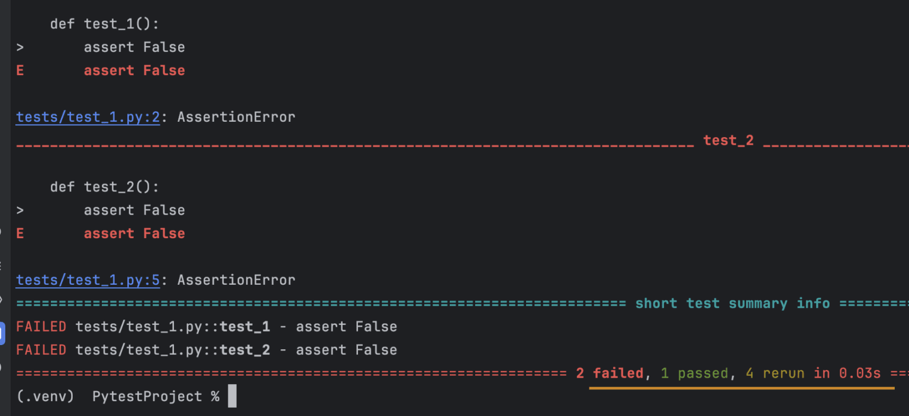Click PytestProject in the shell prompt

click(147, 396)
